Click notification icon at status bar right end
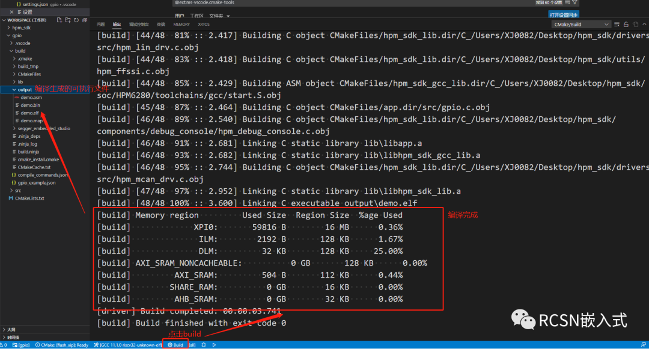This screenshot has width=649, height=349. 643,345
